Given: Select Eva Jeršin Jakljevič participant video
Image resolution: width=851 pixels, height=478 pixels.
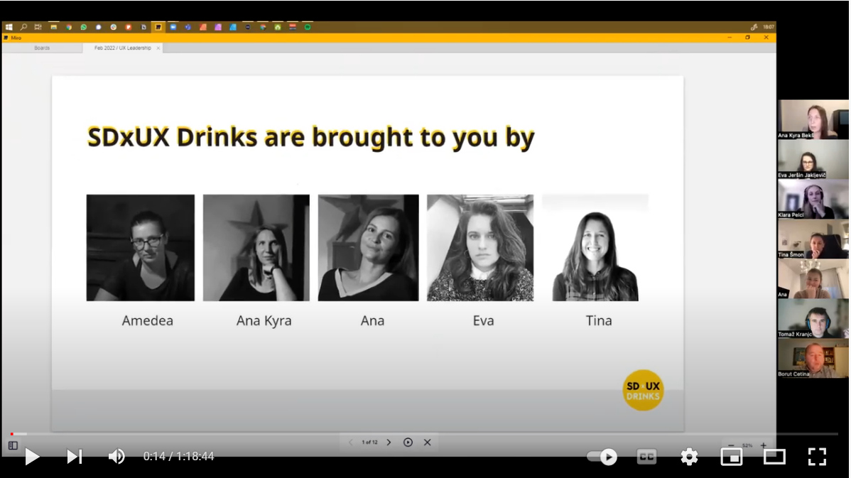Looking at the screenshot, I should (x=813, y=159).
